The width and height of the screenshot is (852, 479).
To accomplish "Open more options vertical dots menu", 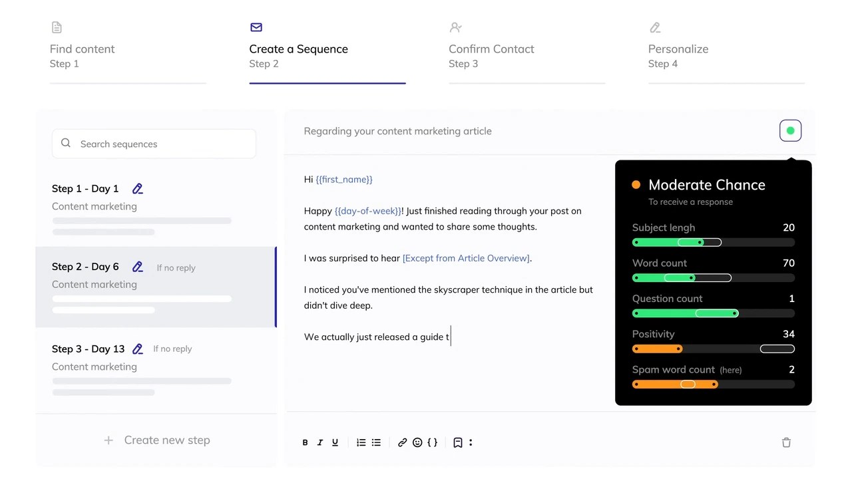I will (x=471, y=442).
